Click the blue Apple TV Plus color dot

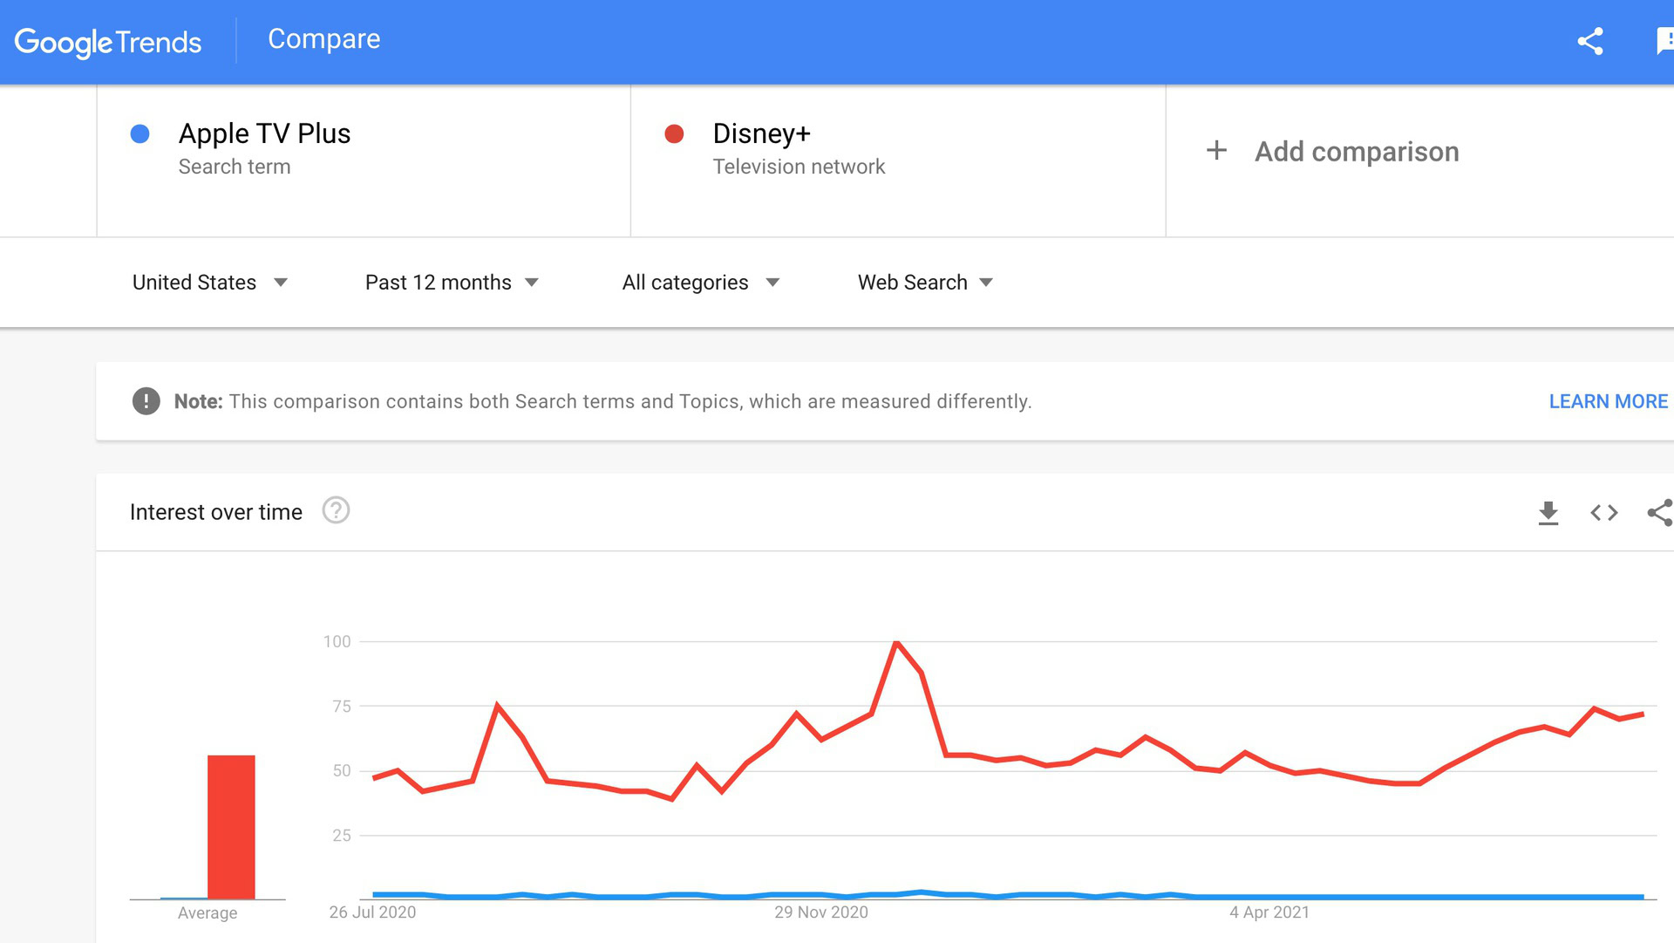coord(139,133)
